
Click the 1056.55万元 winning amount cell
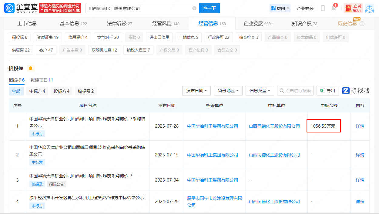324,126
